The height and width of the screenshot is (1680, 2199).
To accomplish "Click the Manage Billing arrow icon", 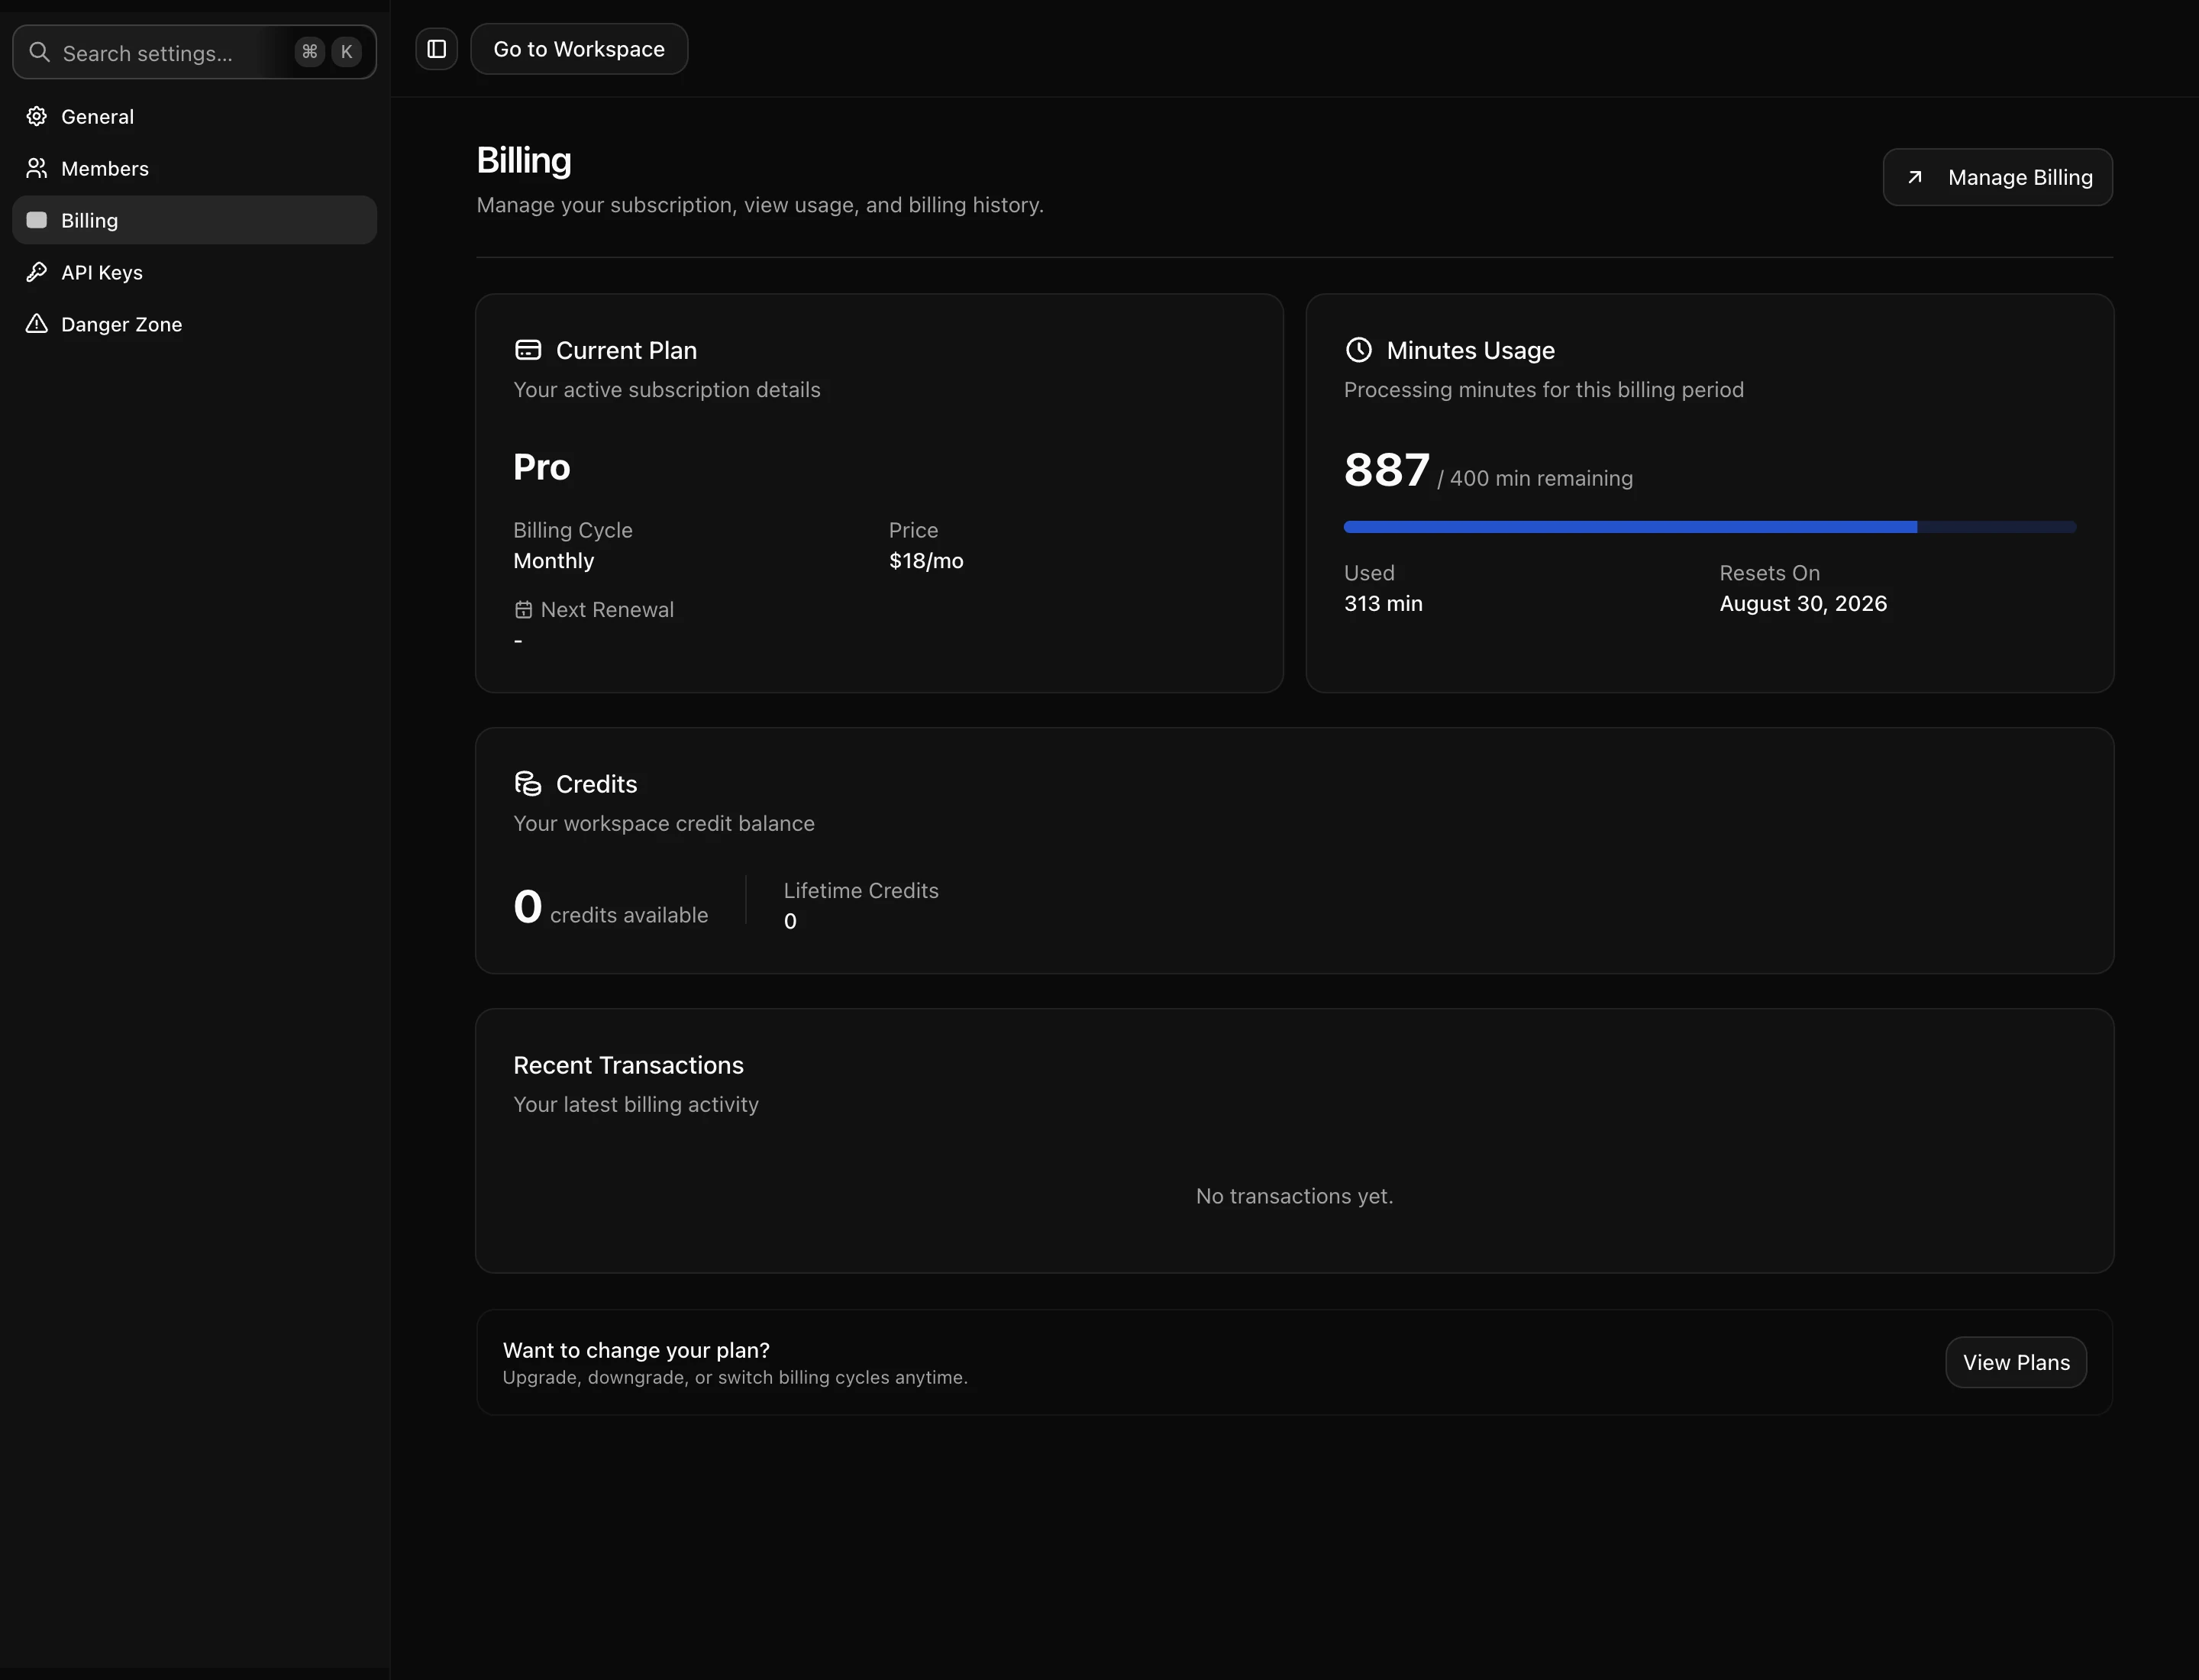I will click(1914, 177).
